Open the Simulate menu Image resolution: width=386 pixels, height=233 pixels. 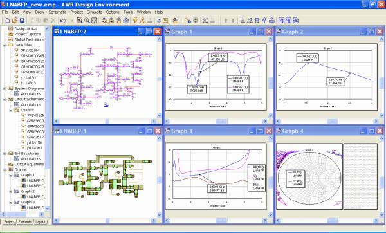coord(95,12)
